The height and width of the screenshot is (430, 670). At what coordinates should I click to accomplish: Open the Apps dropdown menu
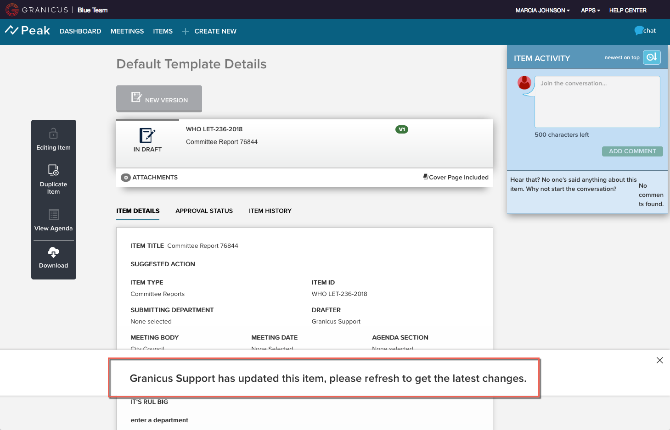[590, 10]
